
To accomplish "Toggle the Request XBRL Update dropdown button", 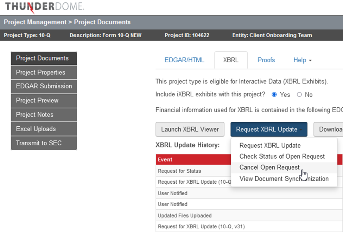I will (x=269, y=129).
